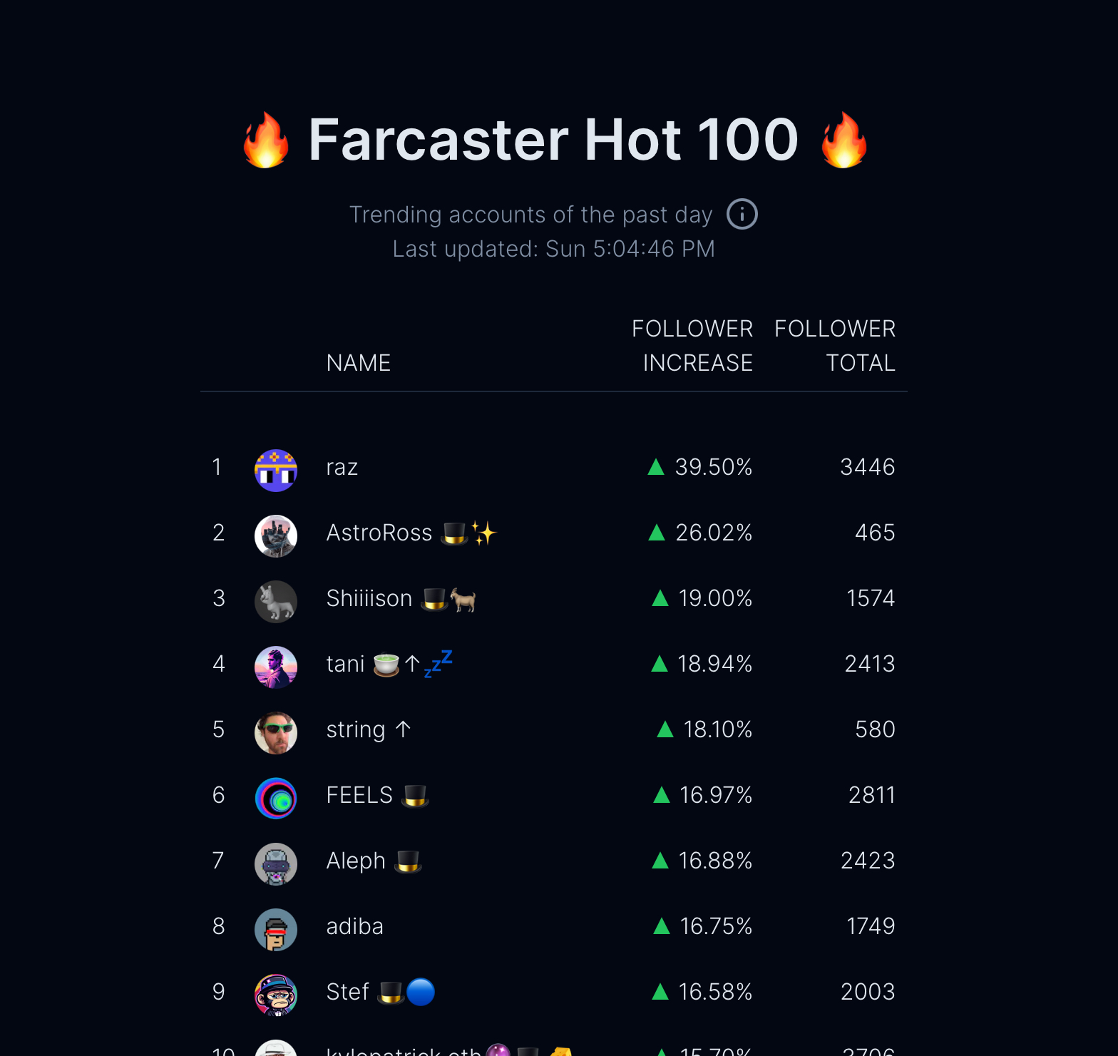Click AstroRoss's profile avatar
Viewport: 1118px width, 1056px height.
pos(276,536)
